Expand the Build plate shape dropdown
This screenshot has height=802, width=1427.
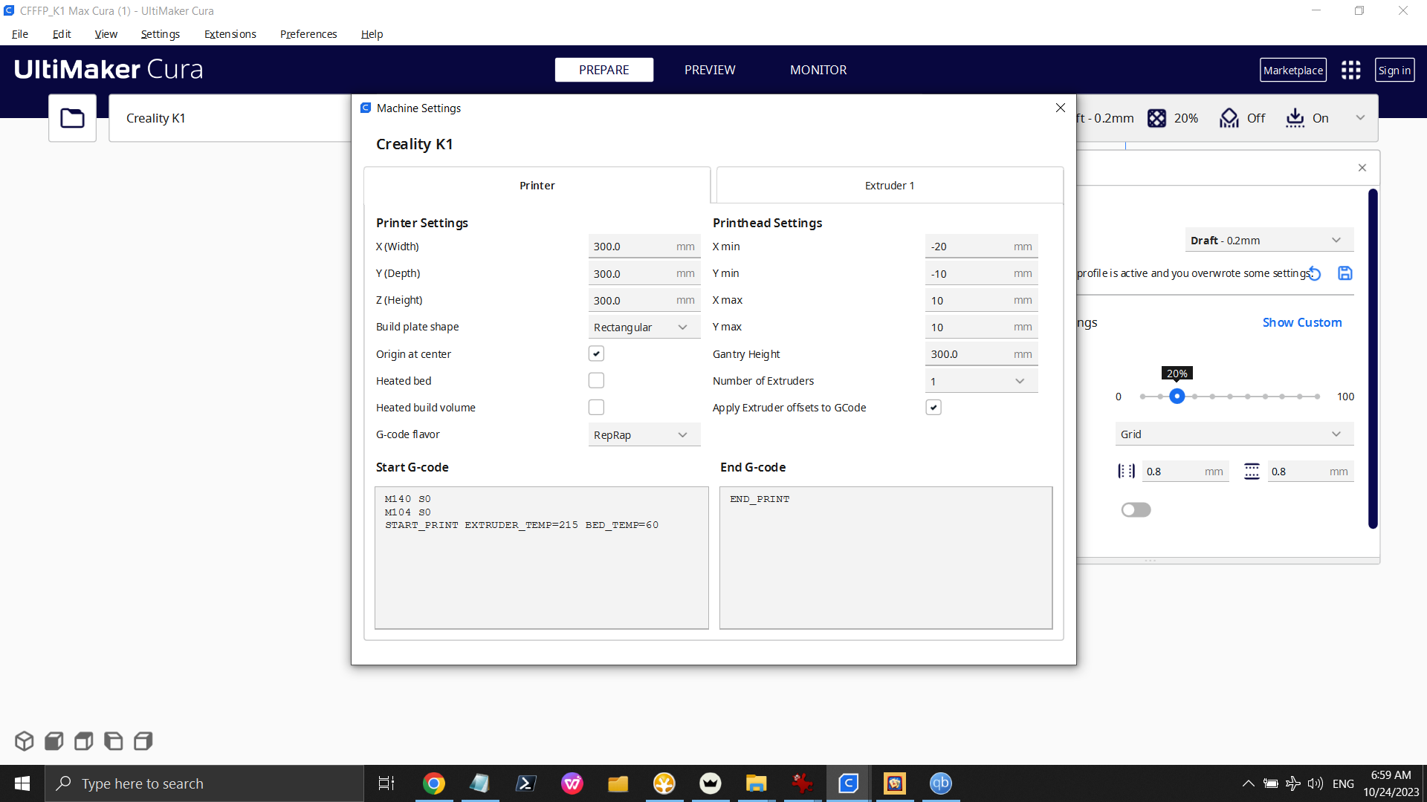[x=644, y=327]
